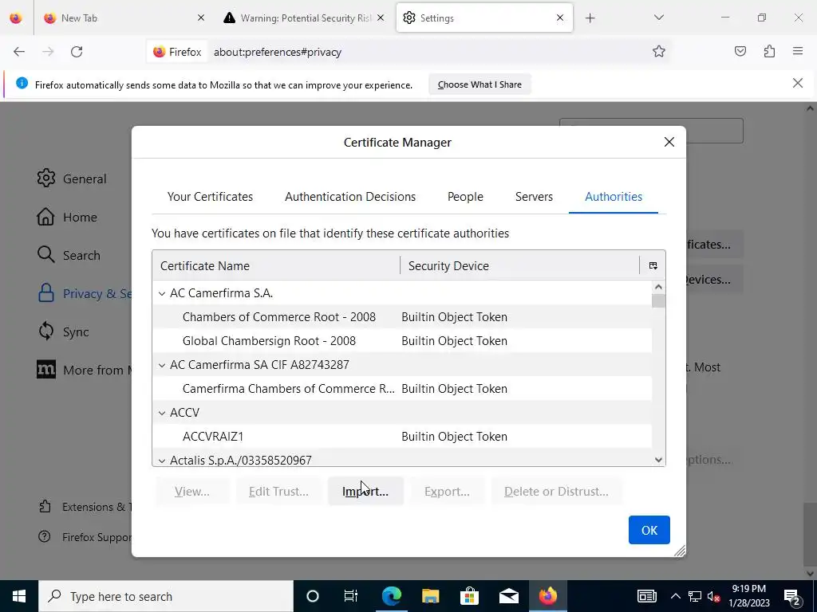Click the certificate list scrollbar up arrow
The width and height of the screenshot is (817, 612).
click(x=658, y=287)
